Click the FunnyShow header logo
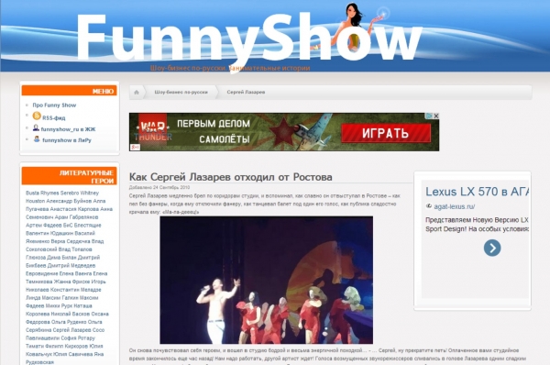550x365 pixels. (x=249, y=37)
